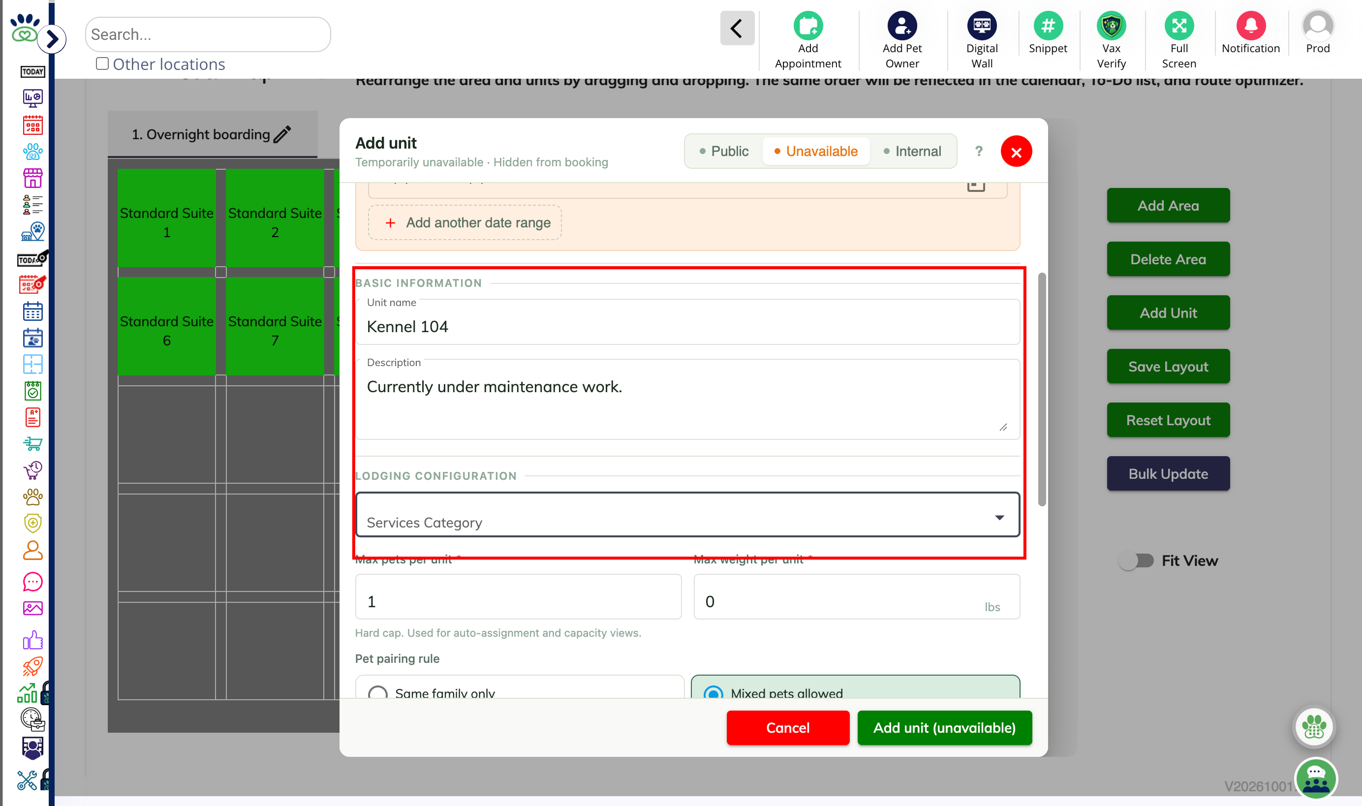Screen dimensions: 1362x806
Task: Click the Add Pet Owner icon
Action: [x=902, y=26]
